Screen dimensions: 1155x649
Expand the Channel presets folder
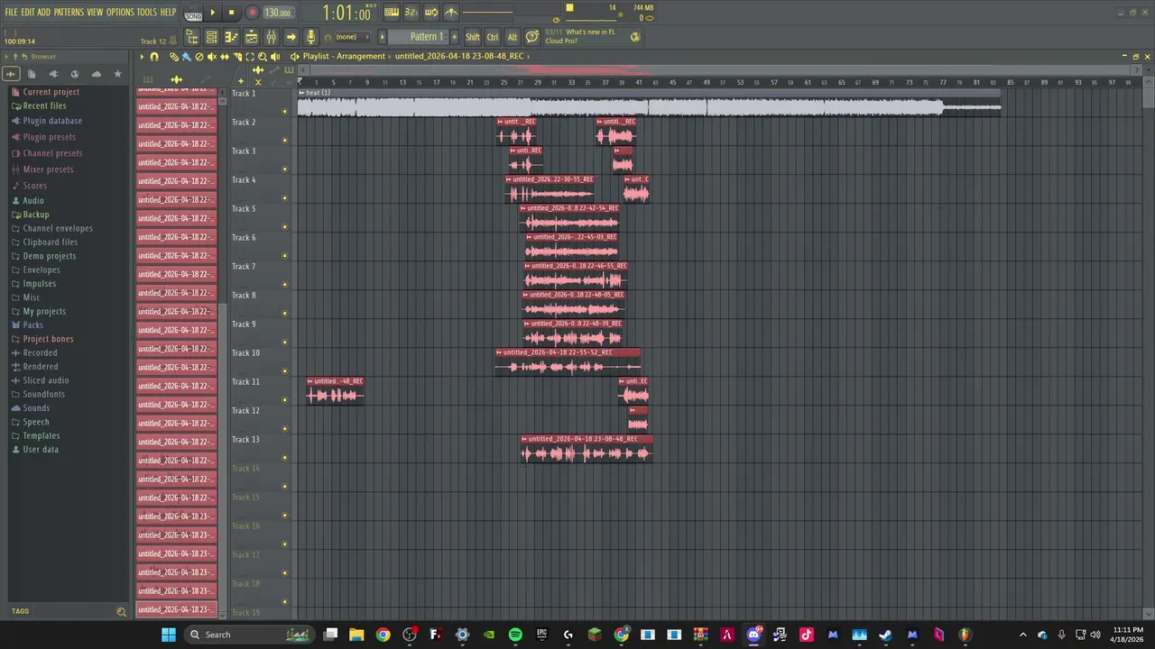coord(52,153)
